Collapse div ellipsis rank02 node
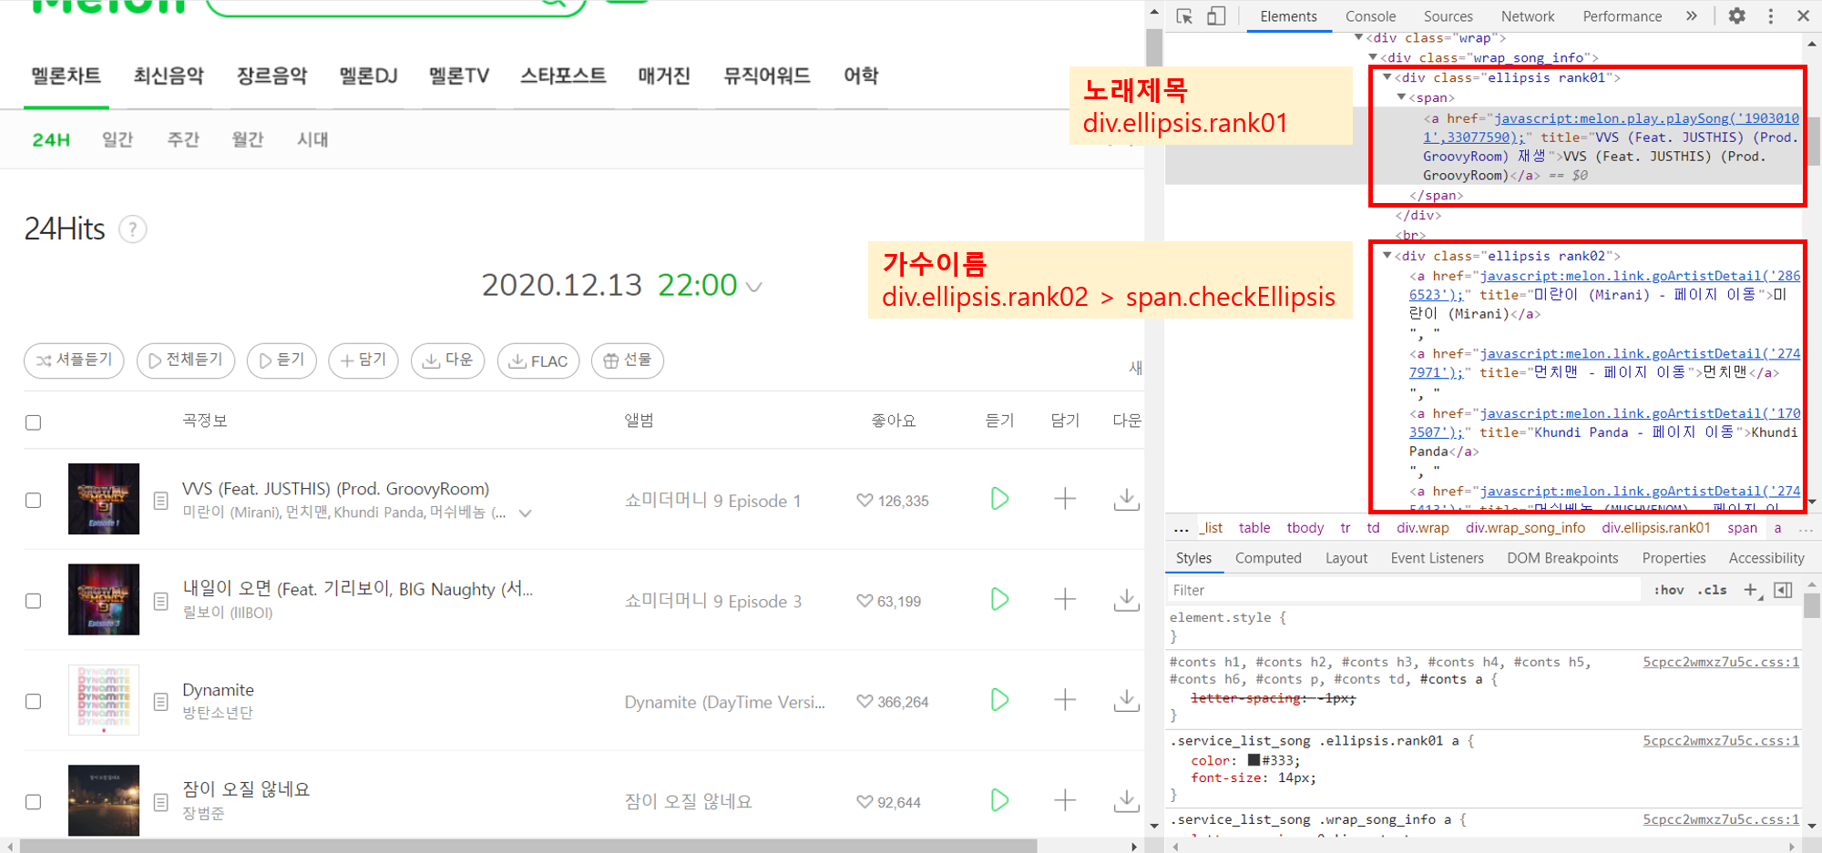The width and height of the screenshot is (1822, 853). click(x=1387, y=256)
